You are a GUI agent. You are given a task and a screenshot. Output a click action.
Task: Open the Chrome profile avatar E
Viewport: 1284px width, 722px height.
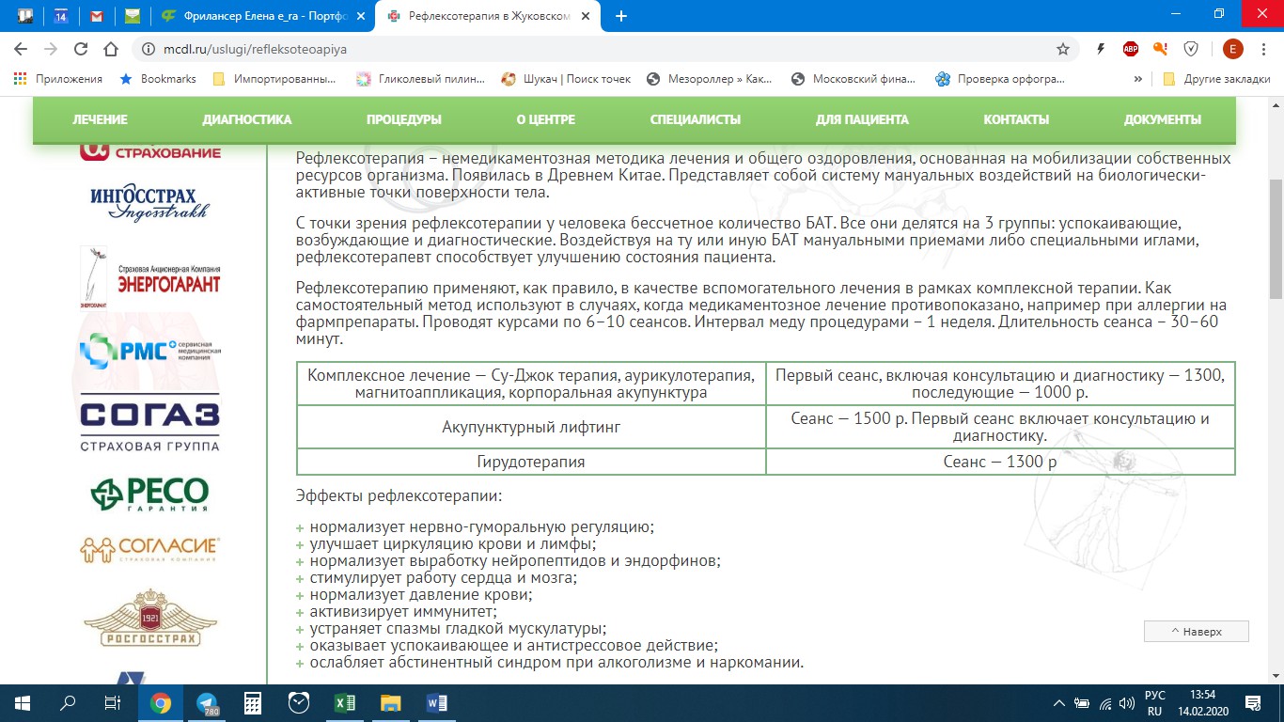pyautogui.click(x=1232, y=49)
